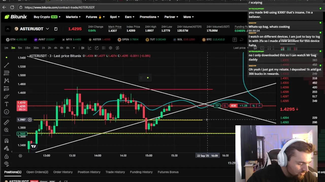
Task: Click the contract info icon beside ASTERUSDT
Action: point(56,29)
